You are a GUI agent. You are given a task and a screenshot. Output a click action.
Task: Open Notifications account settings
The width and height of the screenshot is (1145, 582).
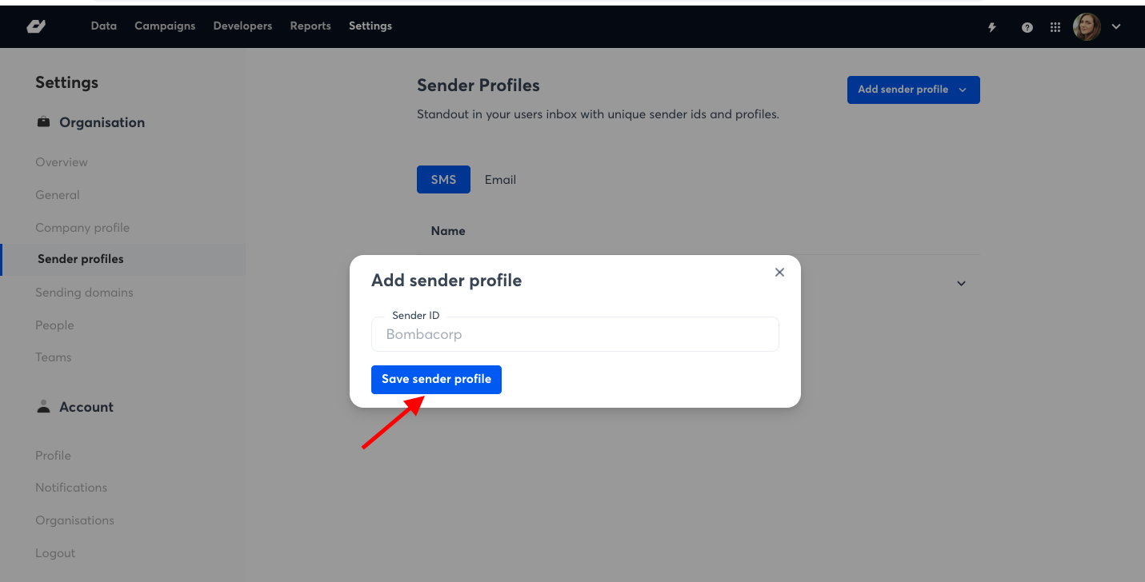pyautogui.click(x=71, y=488)
